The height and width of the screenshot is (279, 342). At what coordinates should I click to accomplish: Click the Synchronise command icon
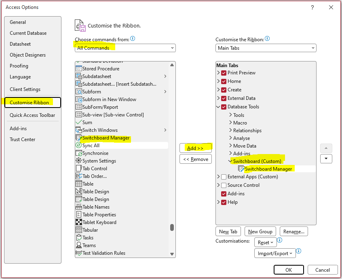pyautogui.click(x=78, y=153)
